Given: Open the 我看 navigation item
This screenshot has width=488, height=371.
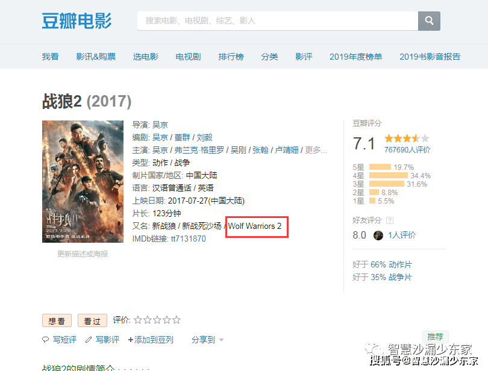Looking at the screenshot, I should tap(51, 57).
